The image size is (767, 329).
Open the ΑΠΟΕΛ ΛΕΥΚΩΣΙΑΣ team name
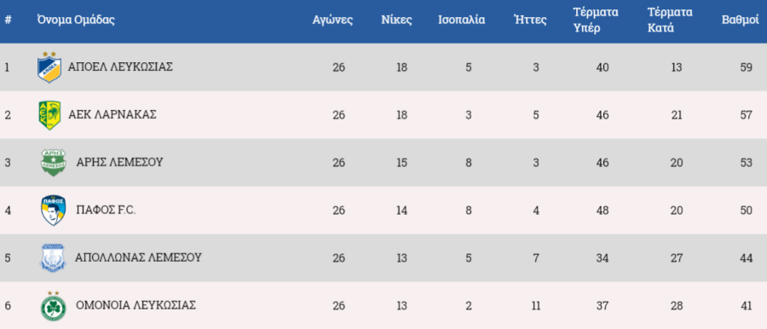pos(120,67)
